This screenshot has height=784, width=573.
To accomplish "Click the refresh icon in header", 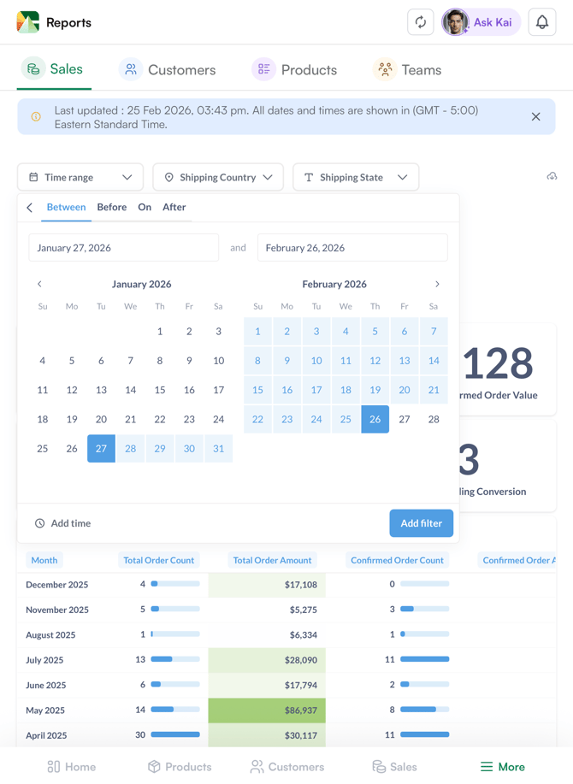I will point(420,22).
